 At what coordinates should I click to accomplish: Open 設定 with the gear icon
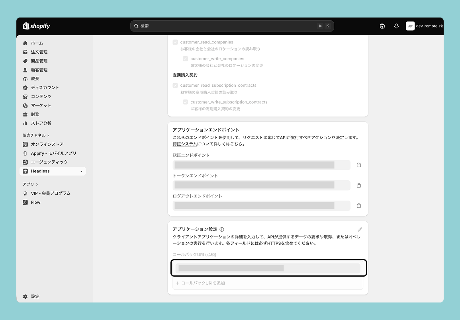click(31, 297)
